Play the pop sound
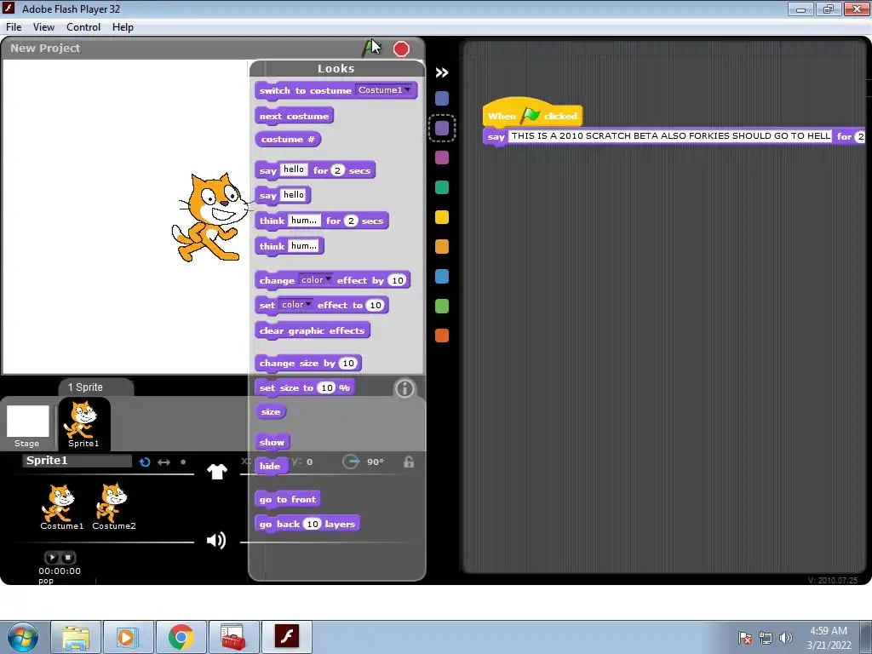Image resolution: width=872 pixels, height=654 pixels. pos(52,557)
